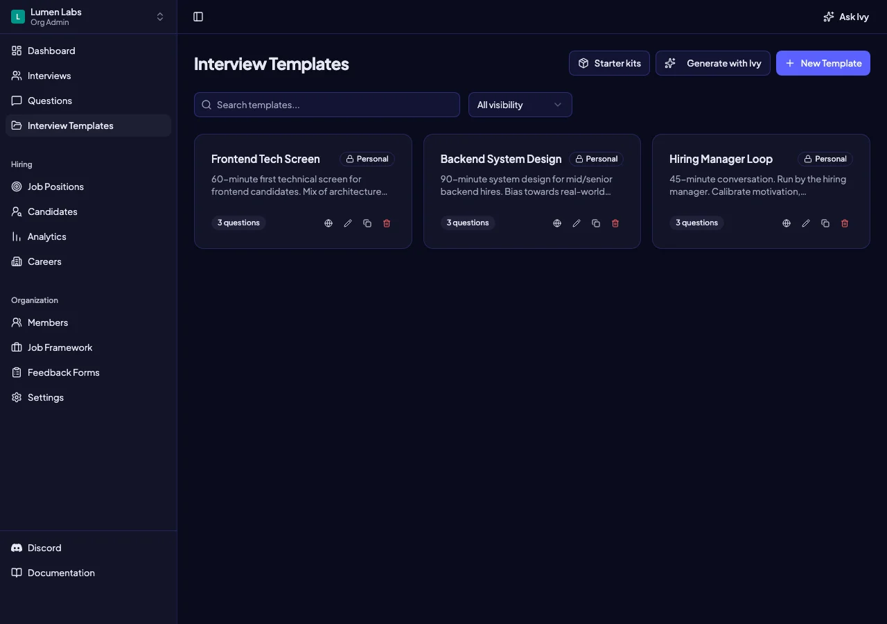
Task: Edit the Backend System Design template
Action: pos(577,223)
